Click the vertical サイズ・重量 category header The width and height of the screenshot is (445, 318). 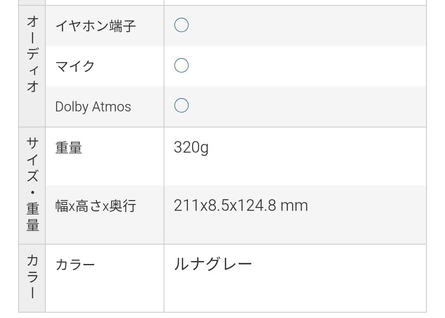pyautogui.click(x=32, y=184)
